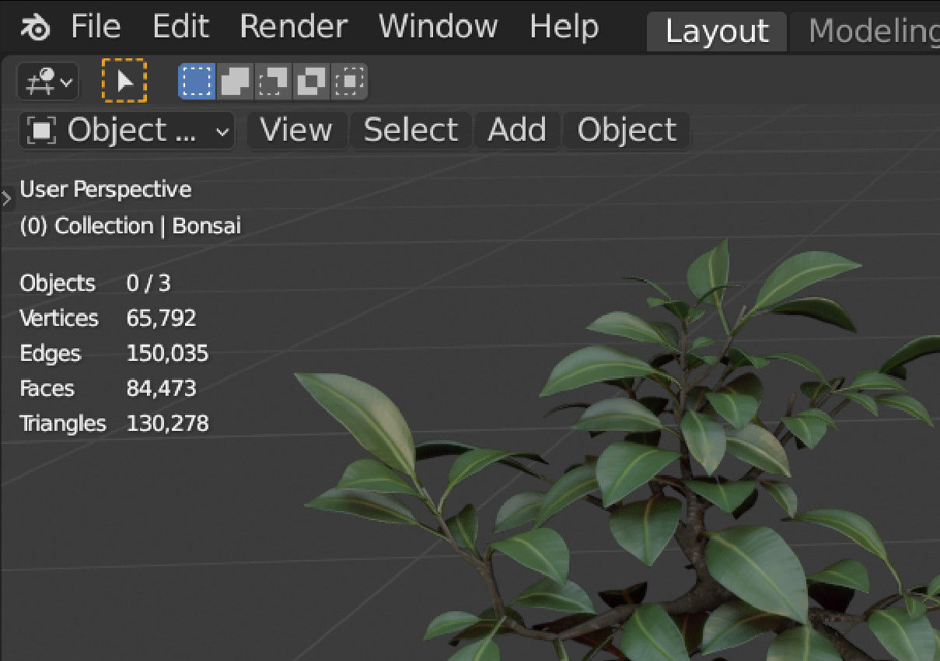Select the Tweak select tool icon

pos(124,81)
